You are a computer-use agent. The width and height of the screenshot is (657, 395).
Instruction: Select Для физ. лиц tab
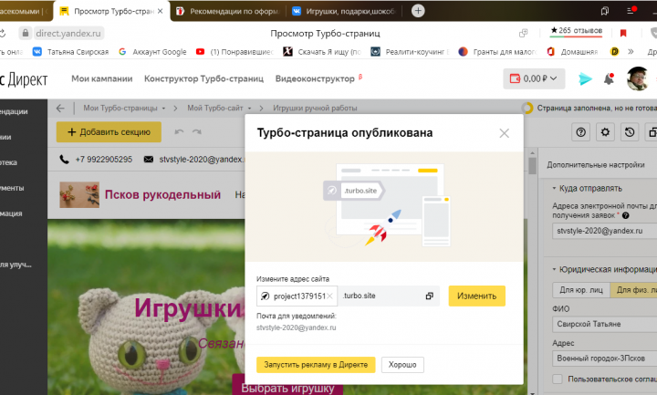pos(633,290)
